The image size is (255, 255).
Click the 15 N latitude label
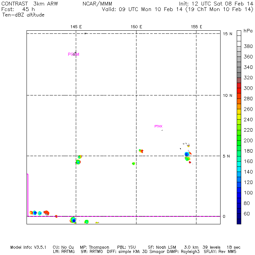coord(227,34)
